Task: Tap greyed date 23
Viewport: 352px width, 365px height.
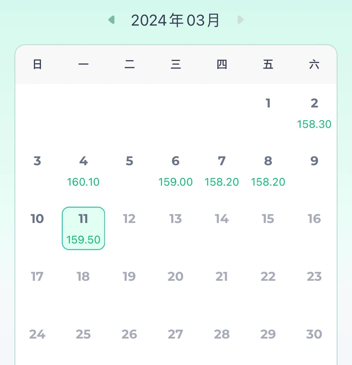Action: [314, 276]
